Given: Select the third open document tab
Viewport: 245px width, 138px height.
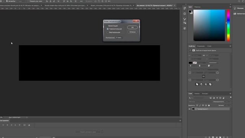Looking at the screenshot, I should (111, 5).
